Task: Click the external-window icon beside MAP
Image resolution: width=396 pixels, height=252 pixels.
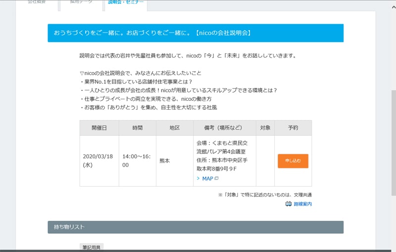Action: click(216, 178)
